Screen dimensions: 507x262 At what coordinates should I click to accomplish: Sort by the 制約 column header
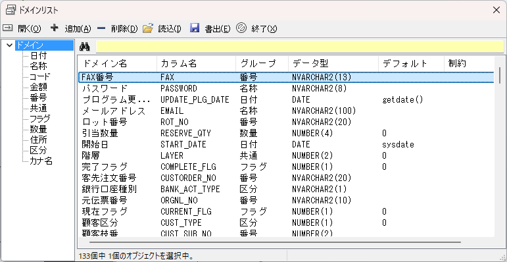point(469,64)
